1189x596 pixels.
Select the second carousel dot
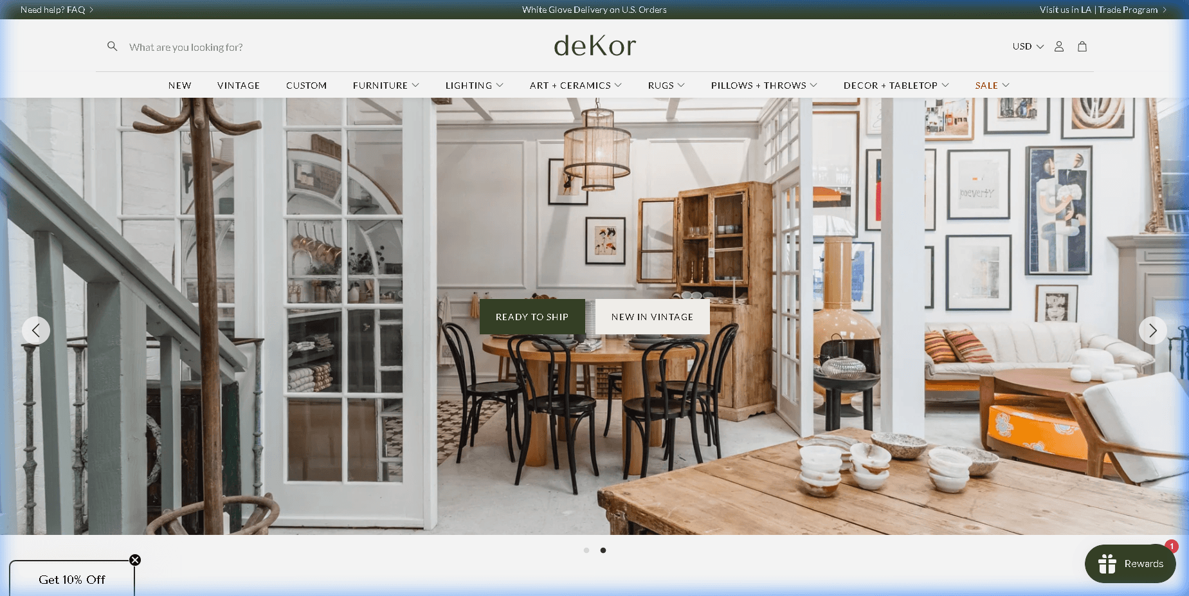(x=603, y=550)
